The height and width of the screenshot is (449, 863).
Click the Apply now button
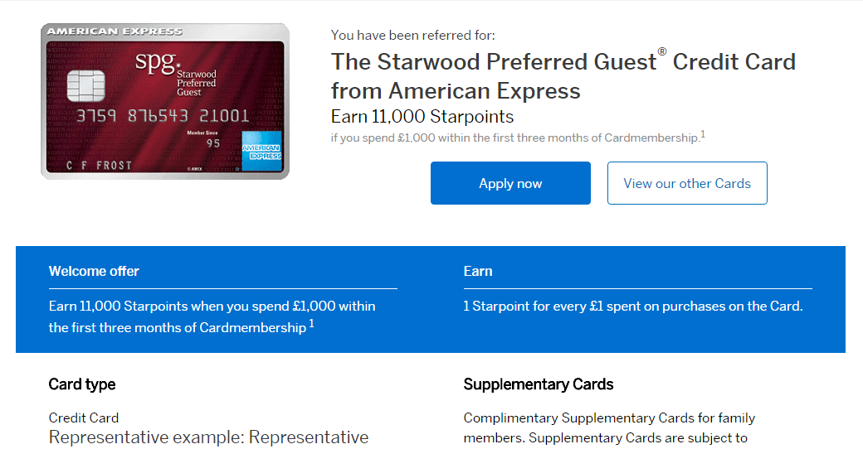510,183
